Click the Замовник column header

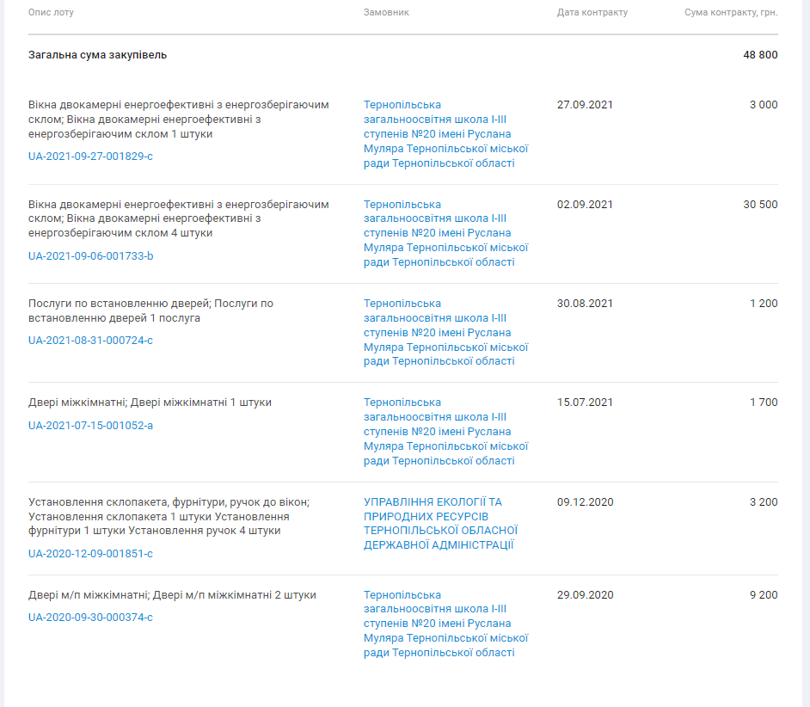[386, 13]
